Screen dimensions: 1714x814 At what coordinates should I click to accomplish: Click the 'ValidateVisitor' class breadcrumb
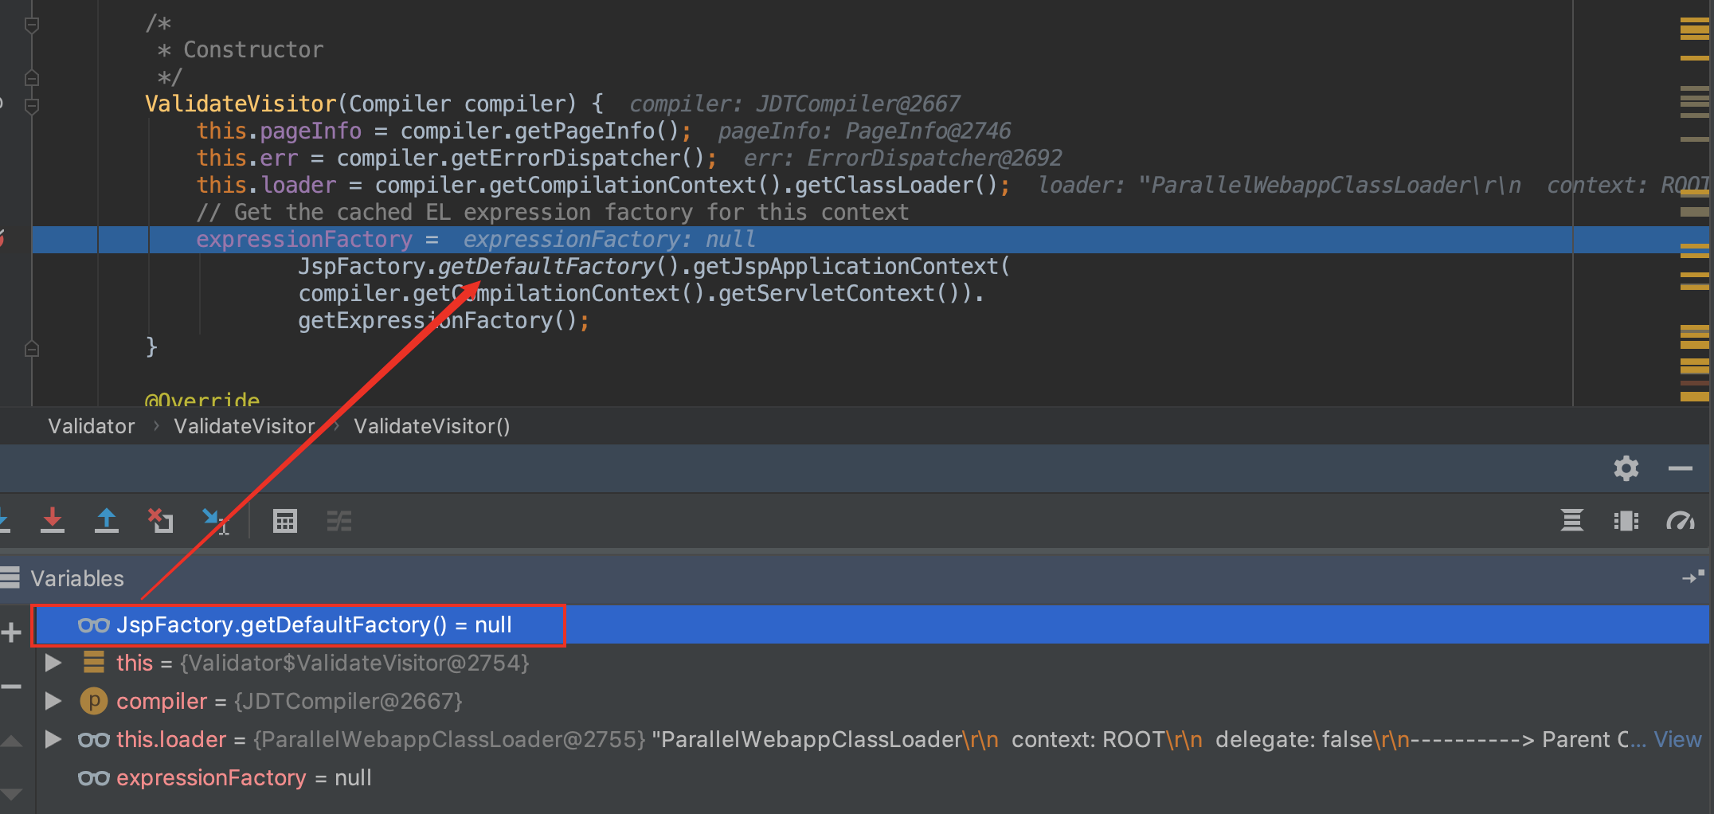[245, 426]
